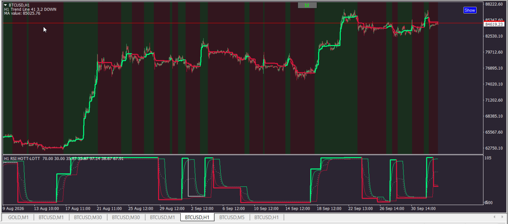Image resolution: width=508 pixels, height=224 pixels.
Task: Click the 62750.10 price axis label
Action: point(494,148)
